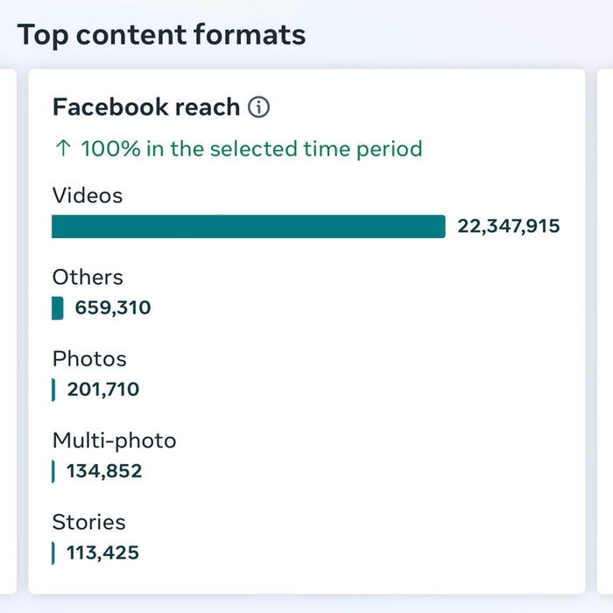The height and width of the screenshot is (613, 613).
Task: Click the Stories reach bar
Action: 53,553
